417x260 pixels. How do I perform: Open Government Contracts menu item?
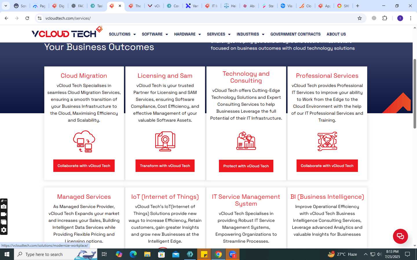point(295,34)
